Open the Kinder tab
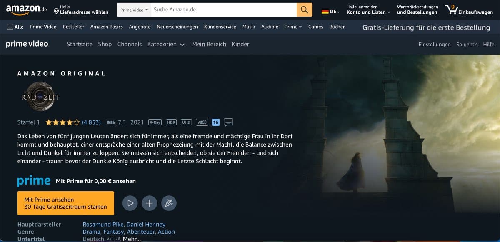The image size is (500, 242). coord(240,44)
